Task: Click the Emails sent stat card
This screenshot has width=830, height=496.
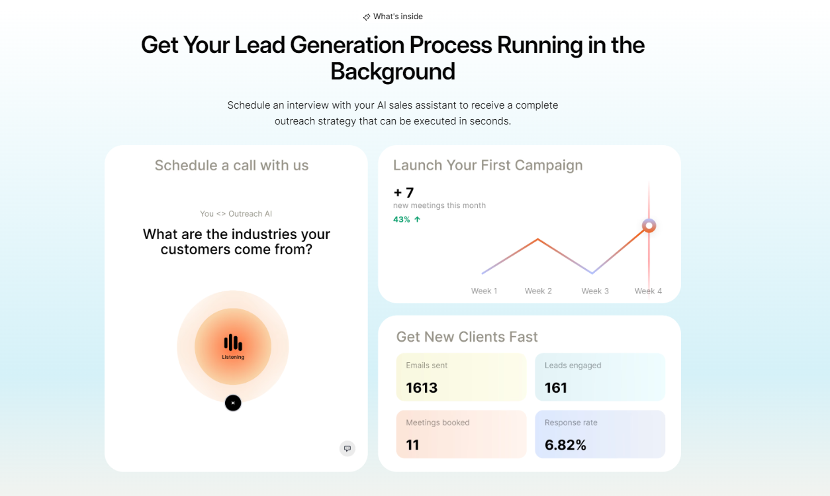Action: [461, 377]
